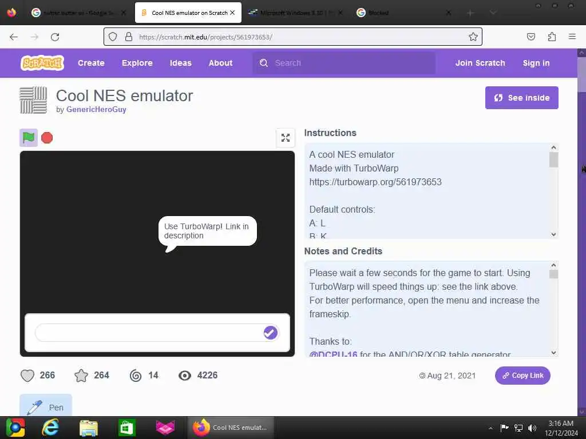Favorite this project with star icon

(81, 376)
